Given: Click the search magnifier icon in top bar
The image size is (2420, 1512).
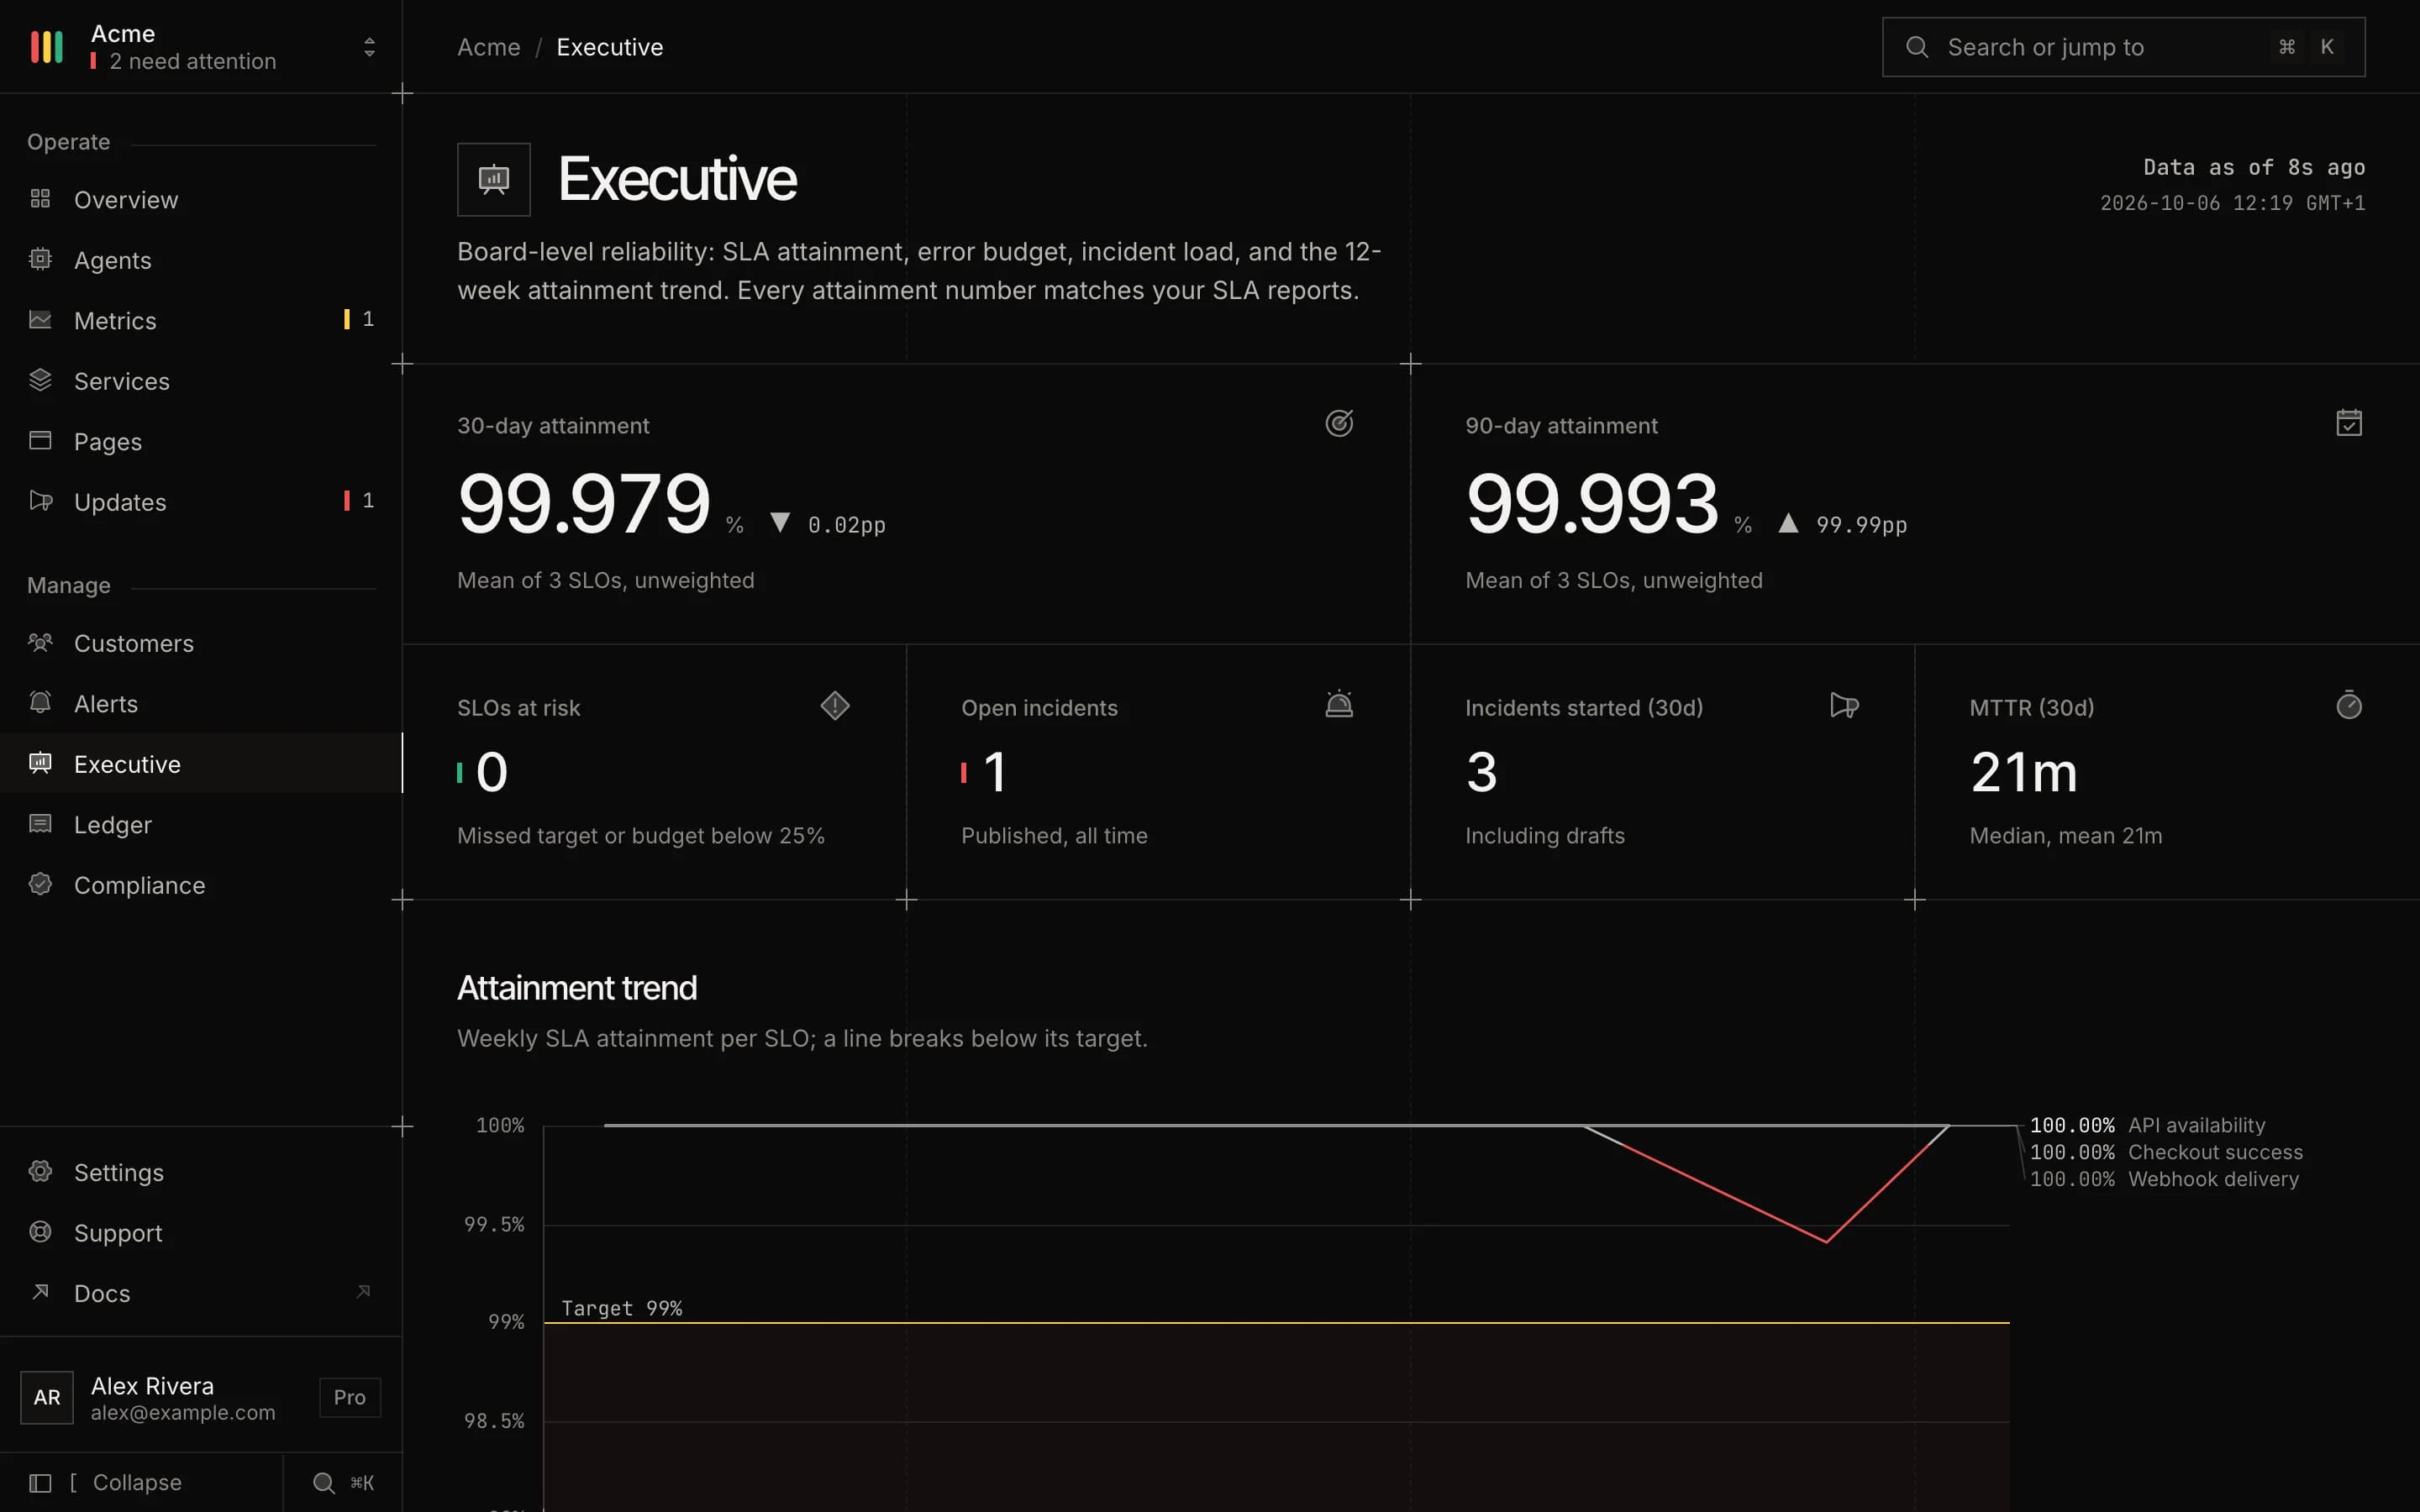Looking at the screenshot, I should [x=1916, y=47].
